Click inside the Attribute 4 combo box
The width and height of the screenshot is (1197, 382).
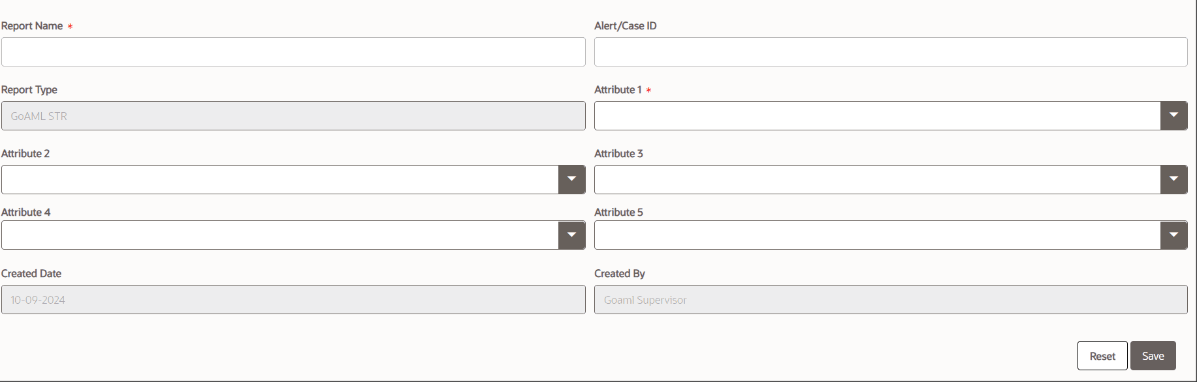point(279,235)
